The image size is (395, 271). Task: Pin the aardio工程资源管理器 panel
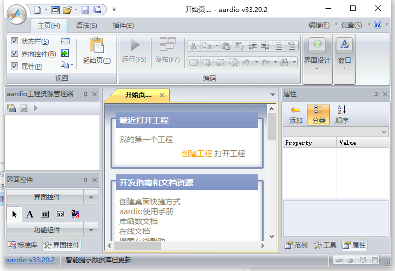pyautogui.click(x=86, y=95)
